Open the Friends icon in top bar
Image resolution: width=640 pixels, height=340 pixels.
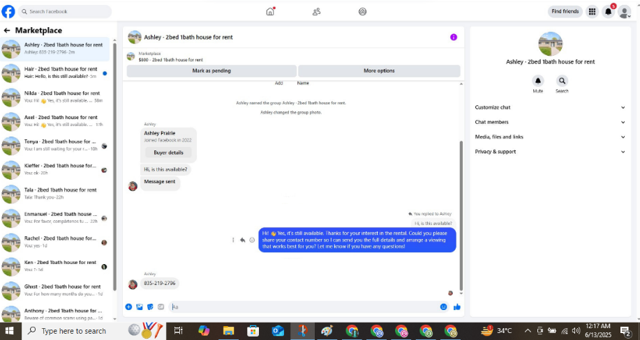[x=316, y=11]
